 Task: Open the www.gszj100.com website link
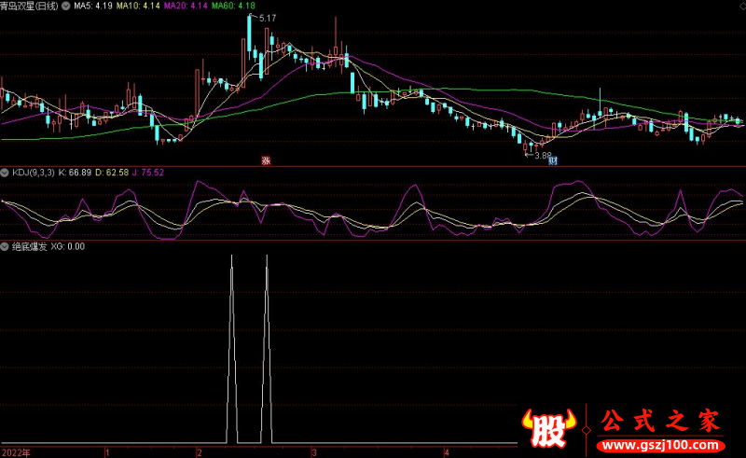click(661, 445)
